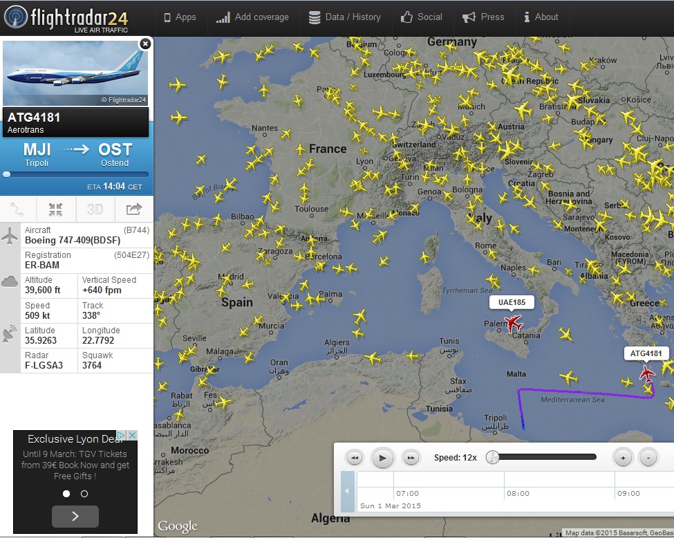Screen dimensions: 674x538
Task: Start playback with the play button
Action: coord(382,458)
